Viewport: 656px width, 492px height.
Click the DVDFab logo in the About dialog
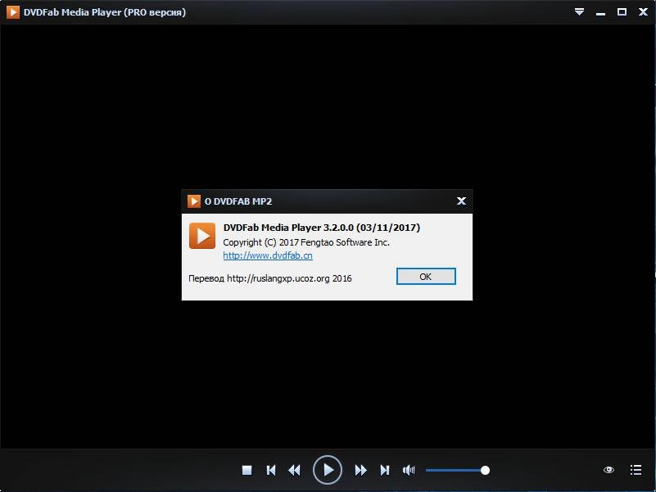[202, 236]
